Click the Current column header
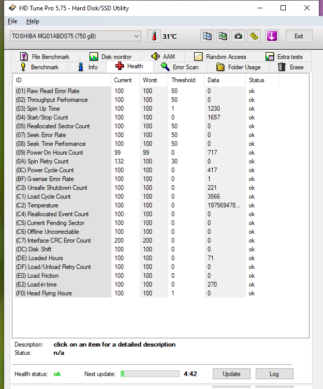The image size is (323, 389). click(x=125, y=80)
